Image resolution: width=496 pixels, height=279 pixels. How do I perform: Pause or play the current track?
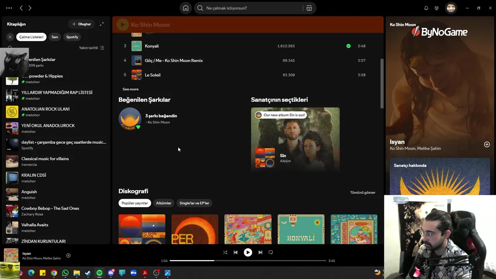click(x=248, y=252)
